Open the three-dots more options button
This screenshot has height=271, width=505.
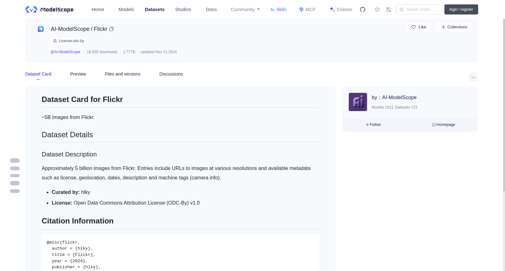473,77
